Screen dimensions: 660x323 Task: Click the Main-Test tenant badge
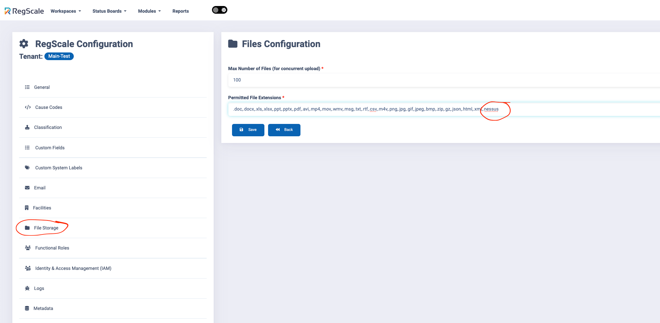[59, 56]
